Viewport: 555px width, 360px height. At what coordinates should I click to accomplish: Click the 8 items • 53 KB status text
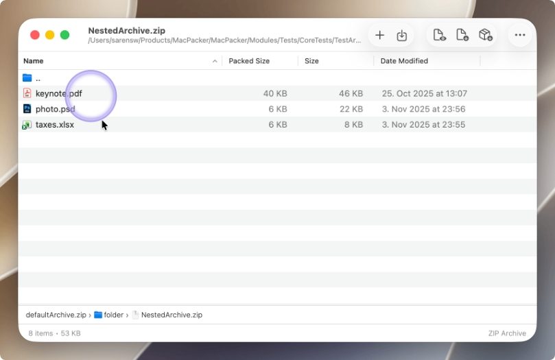point(54,333)
